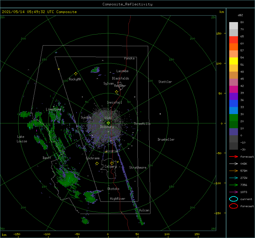Select the magenta swatch in dBZ scale
Viewport: 255px width, 238px height.
click(233, 89)
